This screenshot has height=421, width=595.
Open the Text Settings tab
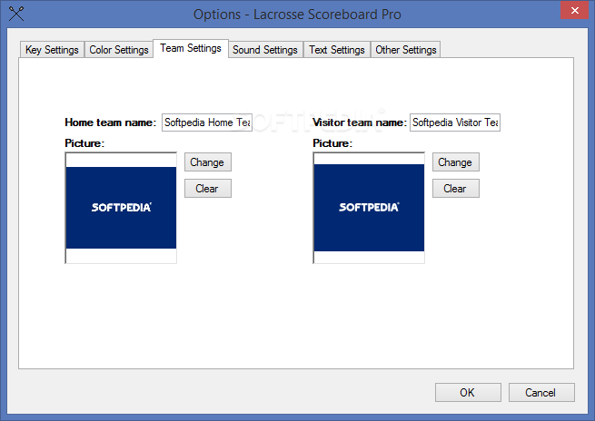[x=337, y=50]
